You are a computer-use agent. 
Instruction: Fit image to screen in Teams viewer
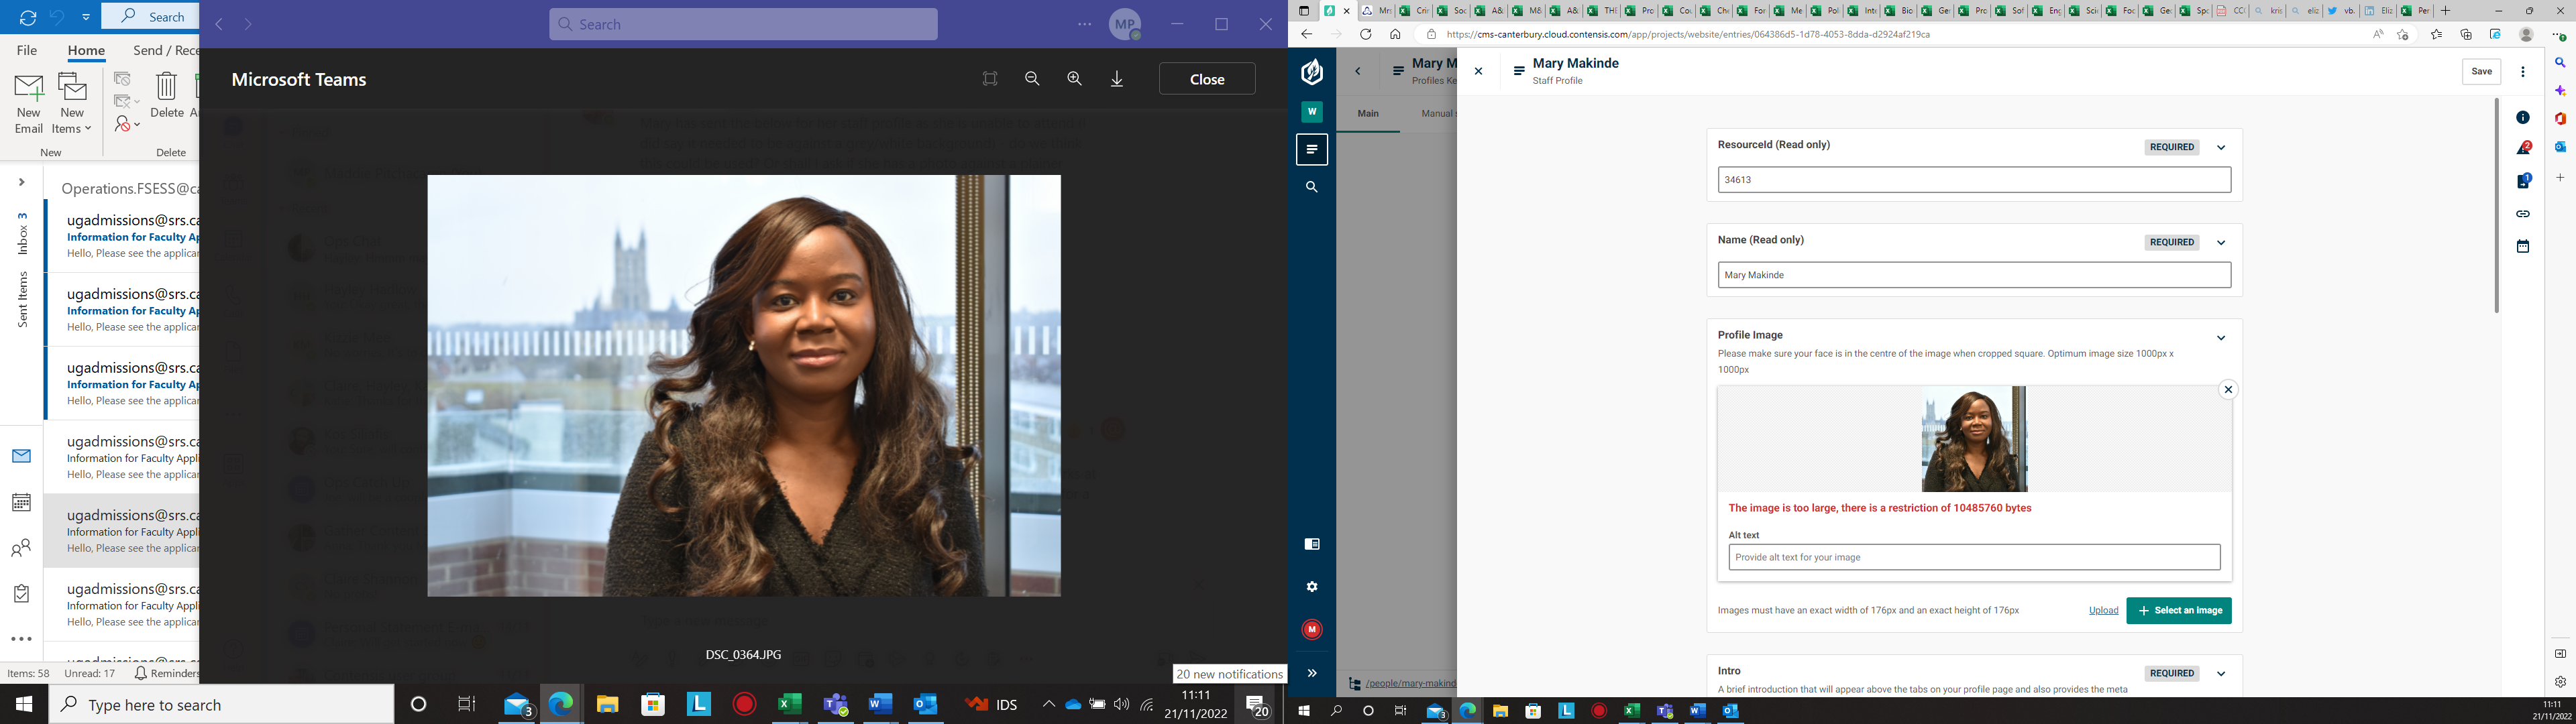point(990,79)
